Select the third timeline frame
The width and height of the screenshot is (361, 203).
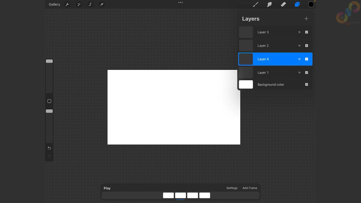[x=193, y=195]
